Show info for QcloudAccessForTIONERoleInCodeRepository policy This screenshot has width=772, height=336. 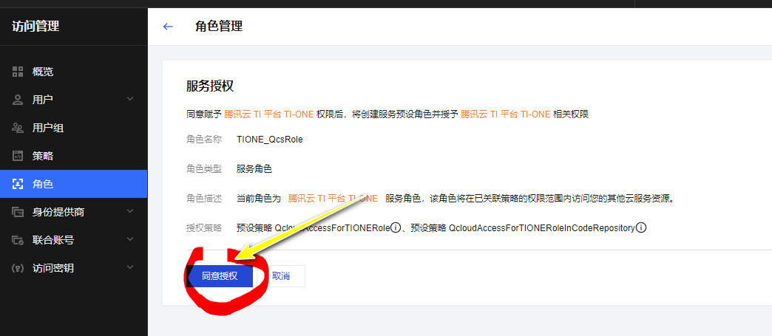click(640, 228)
